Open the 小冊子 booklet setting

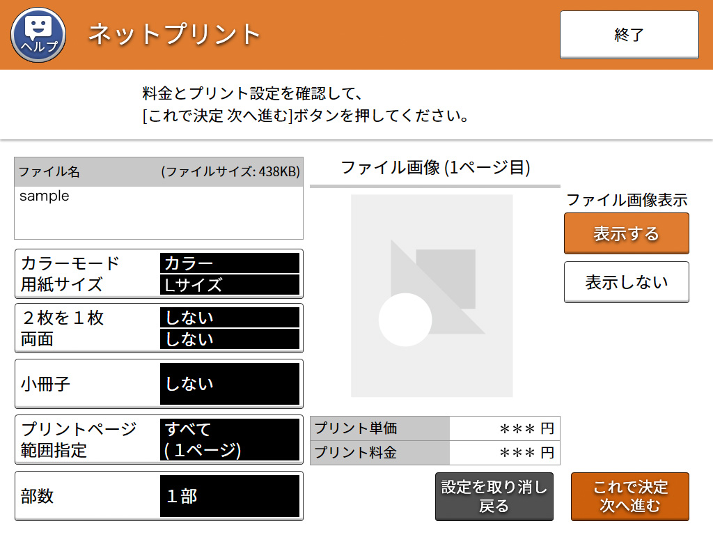(229, 384)
